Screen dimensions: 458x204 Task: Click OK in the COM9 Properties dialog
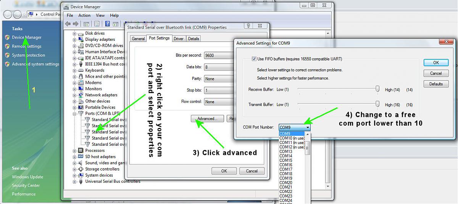click(224, 171)
